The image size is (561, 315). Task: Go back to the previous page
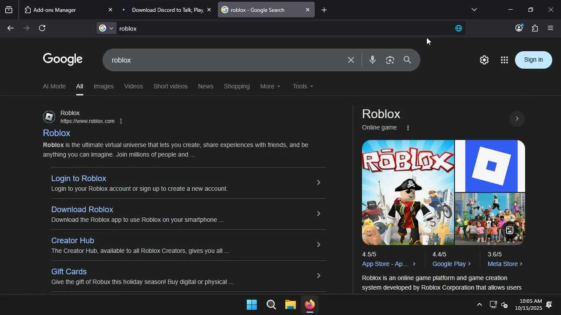[x=11, y=28]
